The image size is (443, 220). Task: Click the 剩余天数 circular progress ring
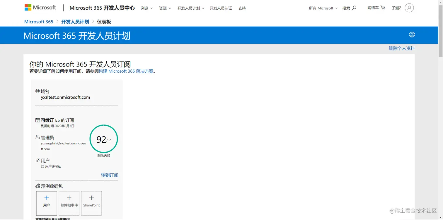click(103, 139)
